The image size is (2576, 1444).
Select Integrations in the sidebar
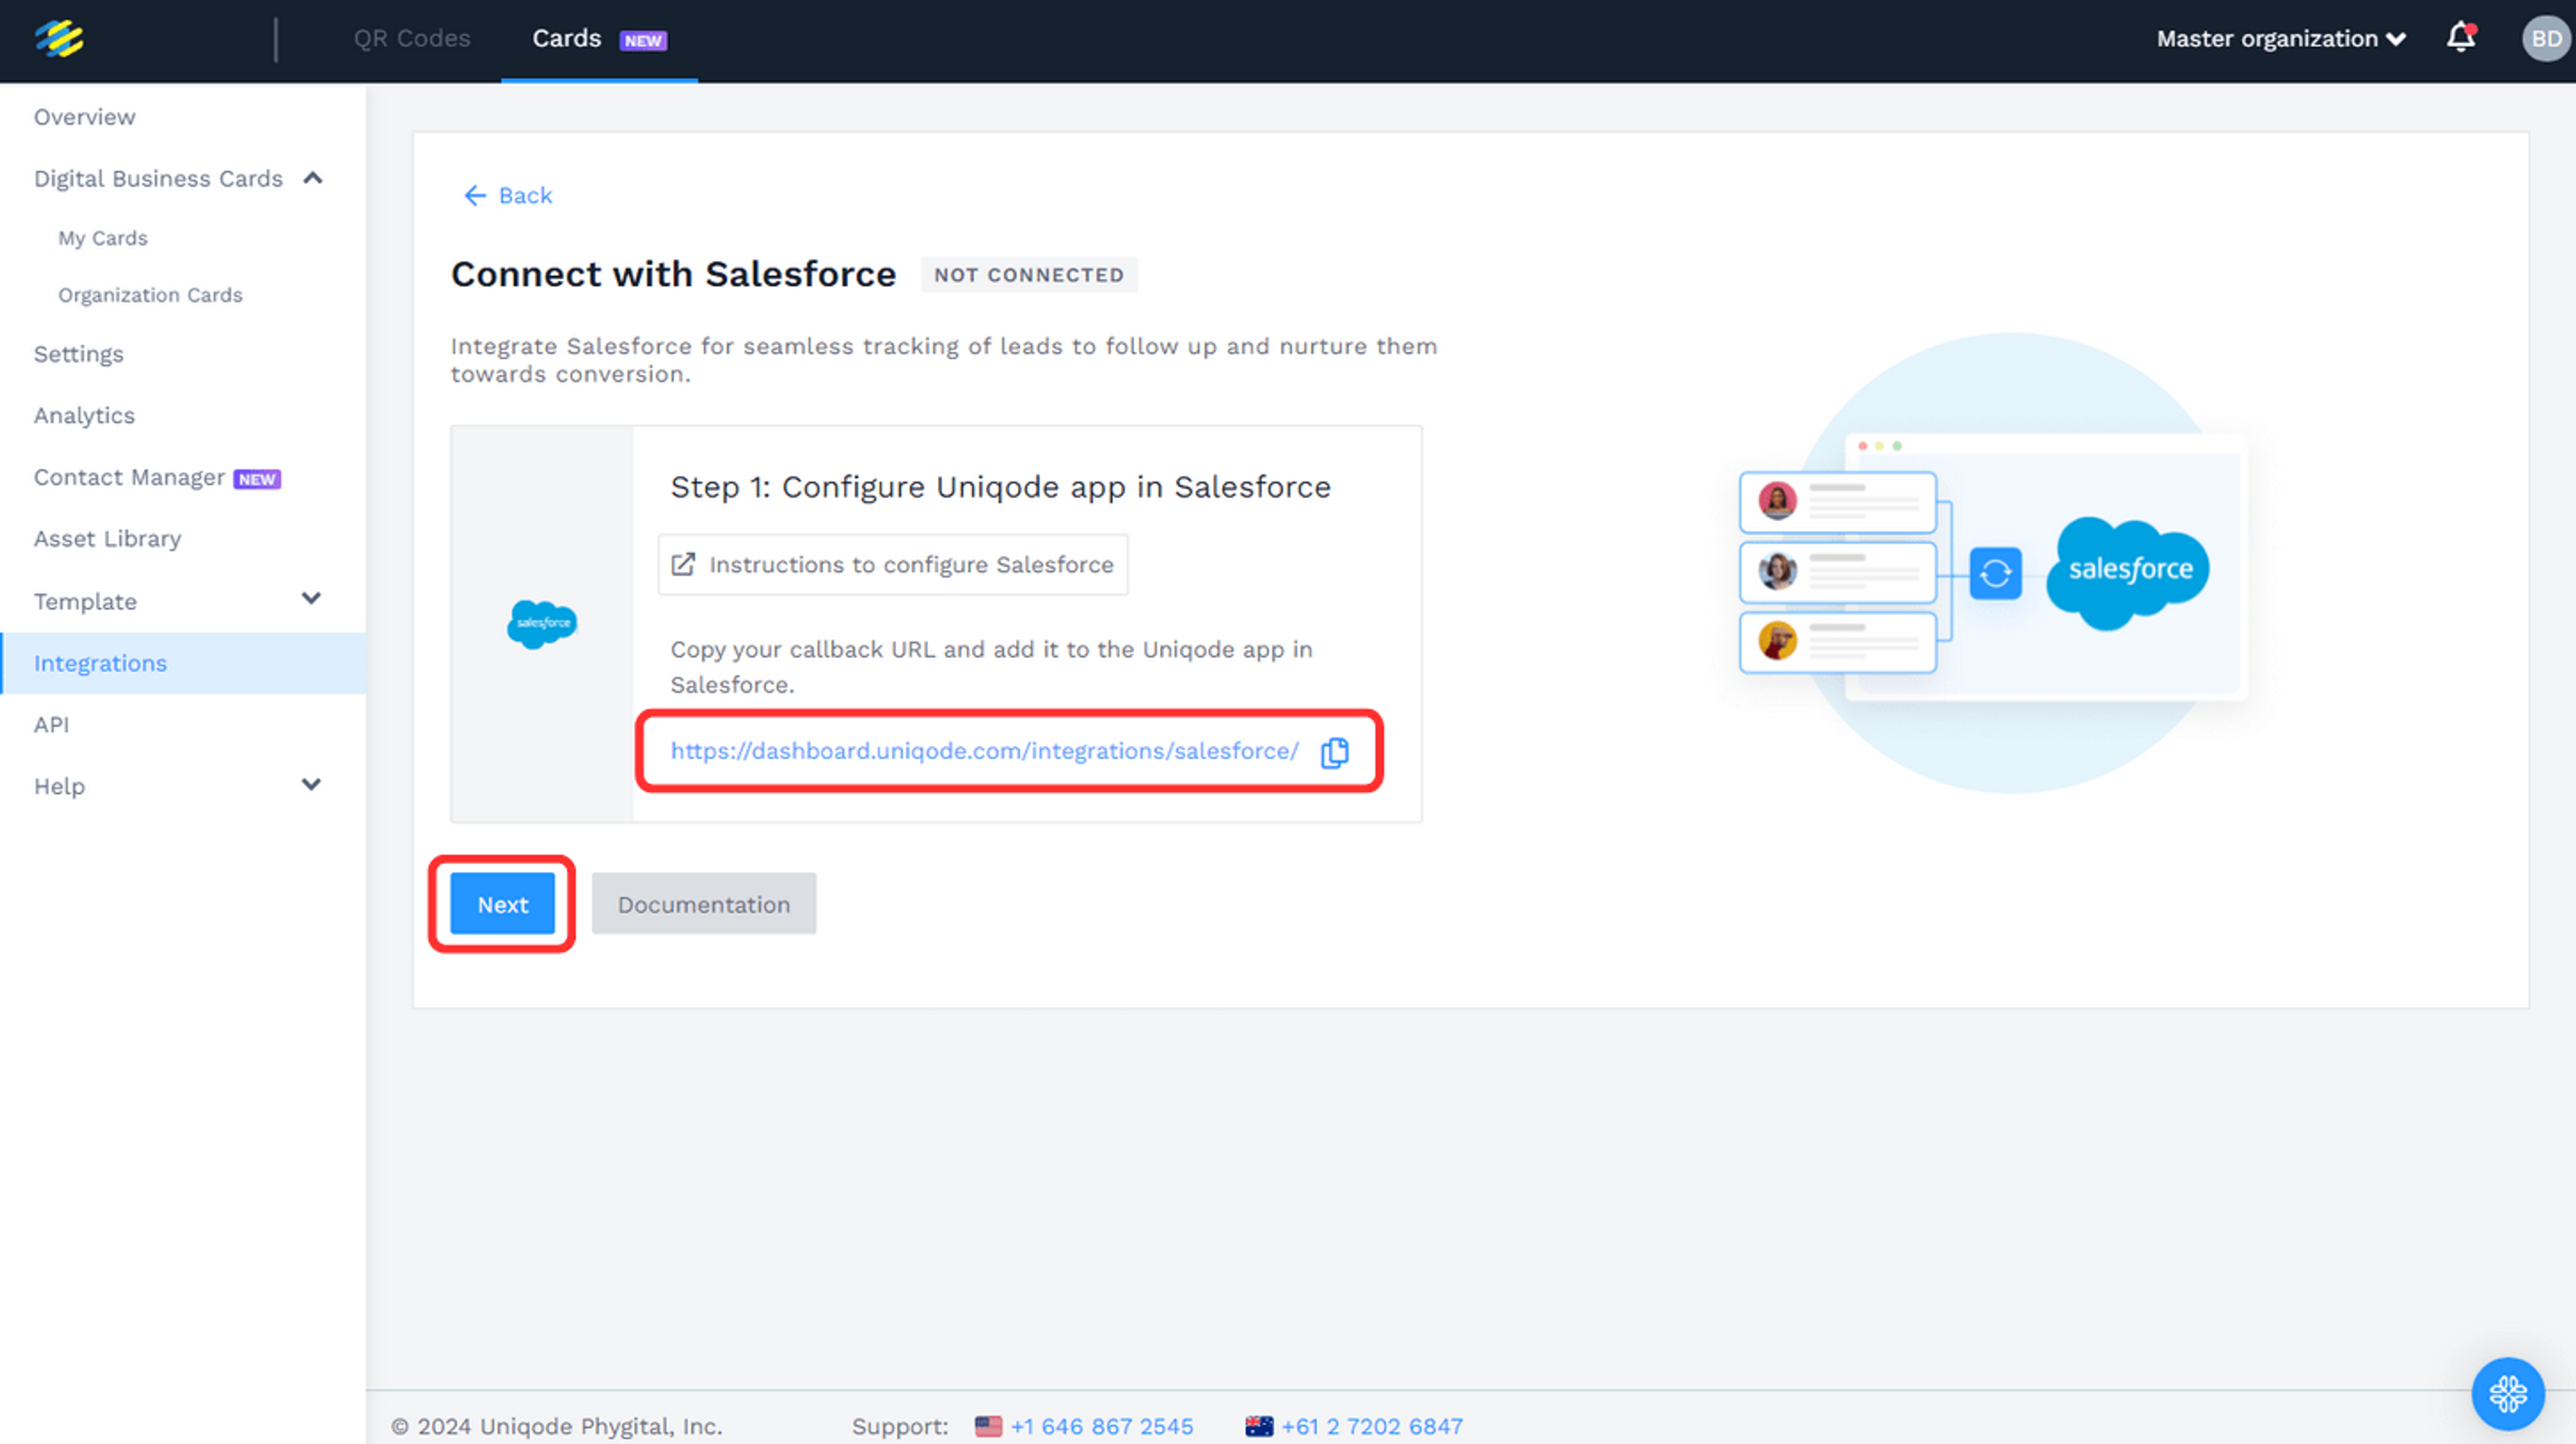pyautogui.click(x=183, y=663)
